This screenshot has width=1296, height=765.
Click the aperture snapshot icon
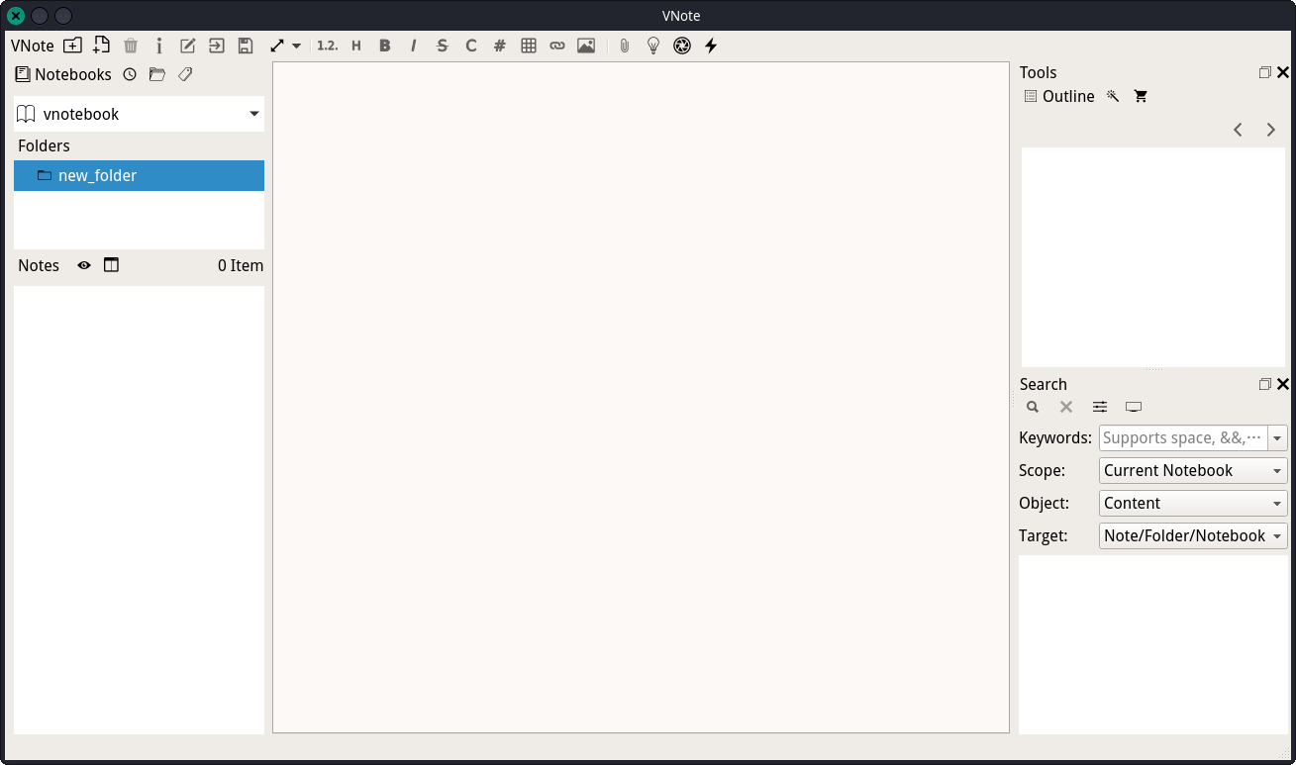pos(682,46)
